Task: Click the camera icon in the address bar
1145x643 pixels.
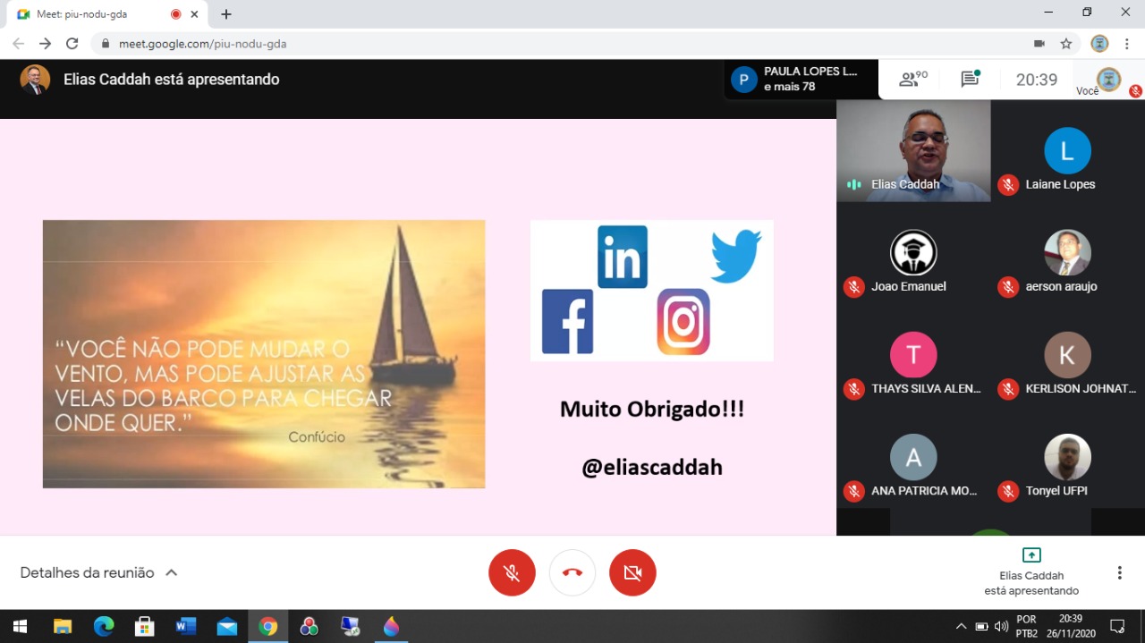Action: [1039, 44]
